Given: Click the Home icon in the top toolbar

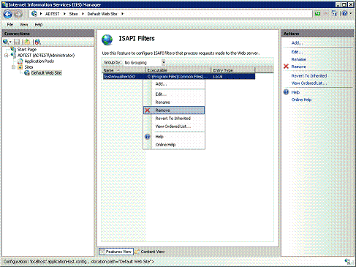Looking at the screenshot, I should [x=335, y=14].
